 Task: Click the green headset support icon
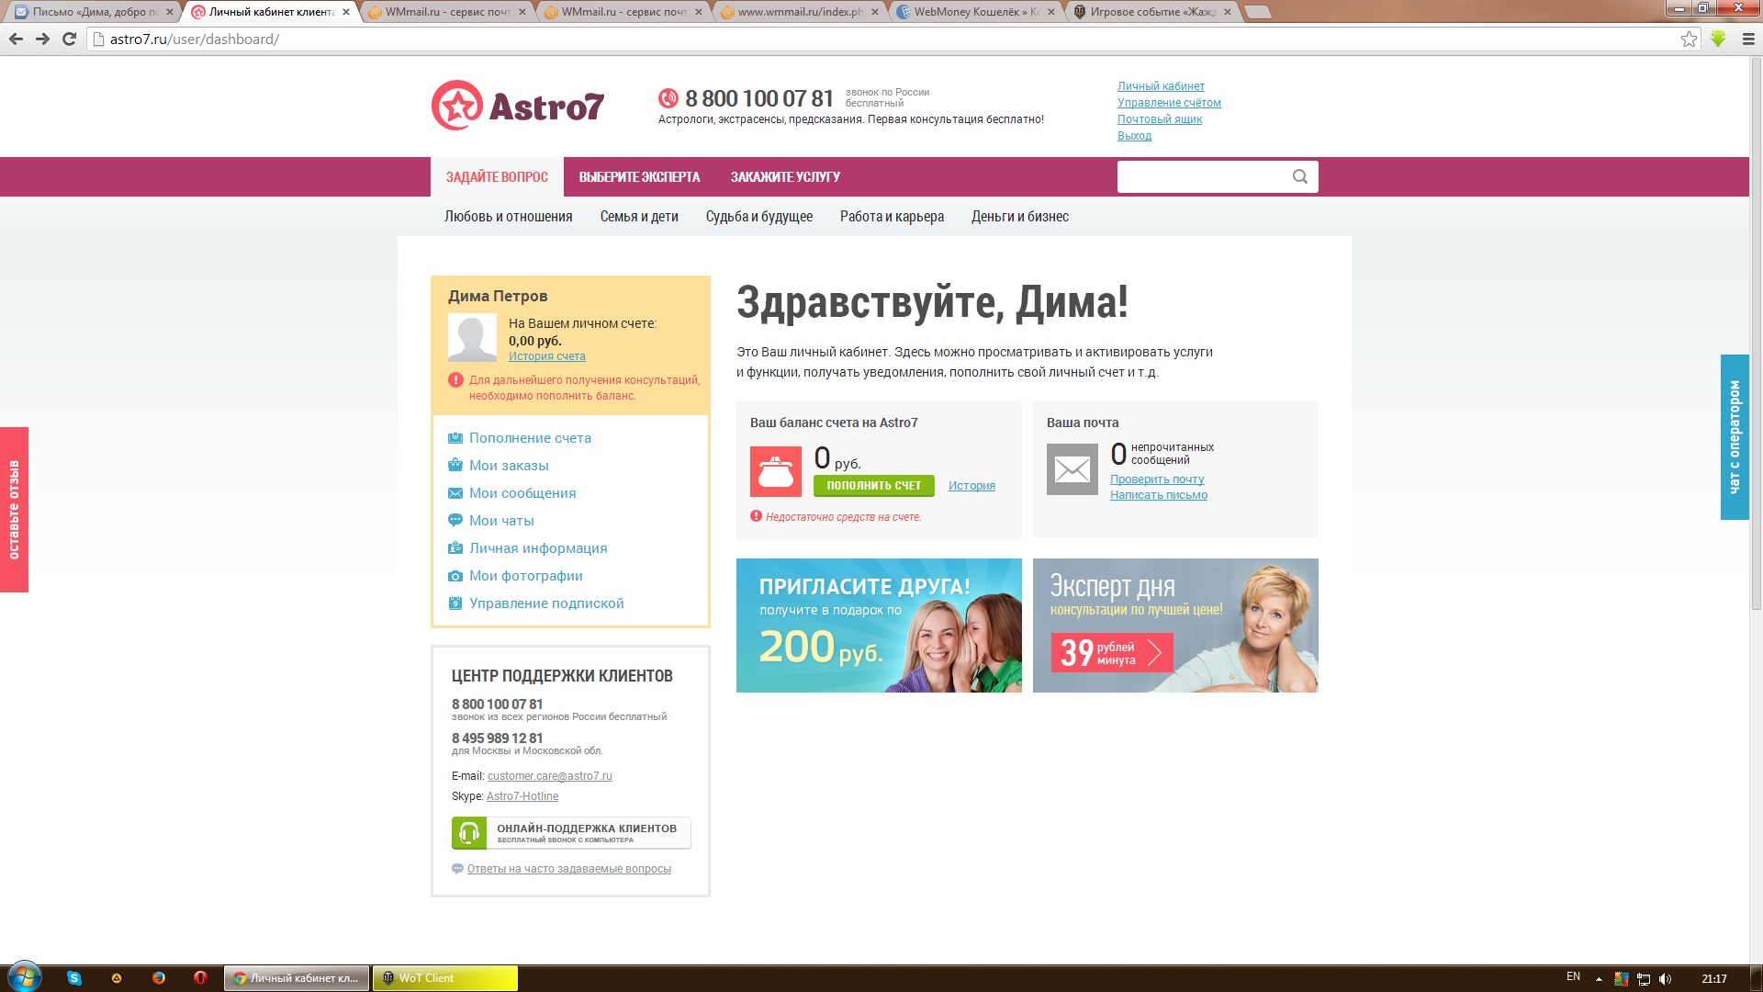(469, 833)
